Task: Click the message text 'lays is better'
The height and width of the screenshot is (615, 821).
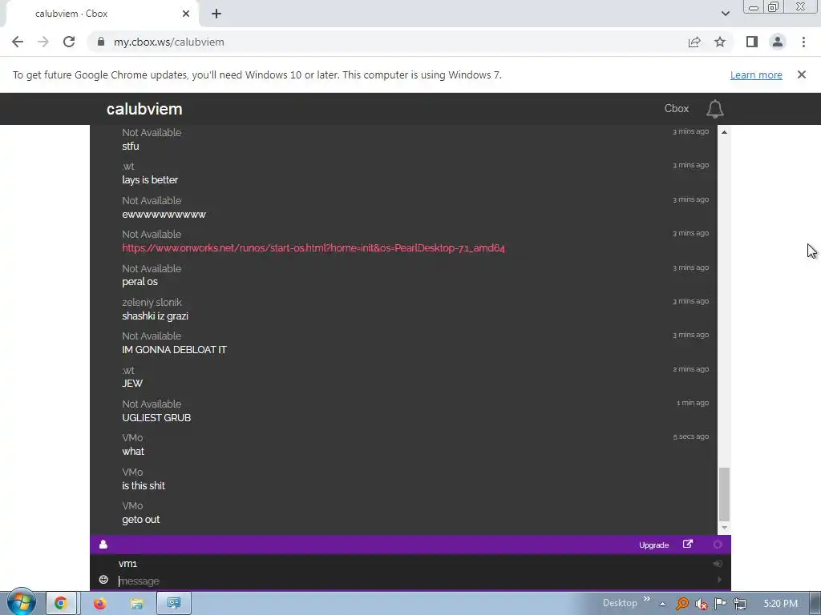Action: click(150, 180)
